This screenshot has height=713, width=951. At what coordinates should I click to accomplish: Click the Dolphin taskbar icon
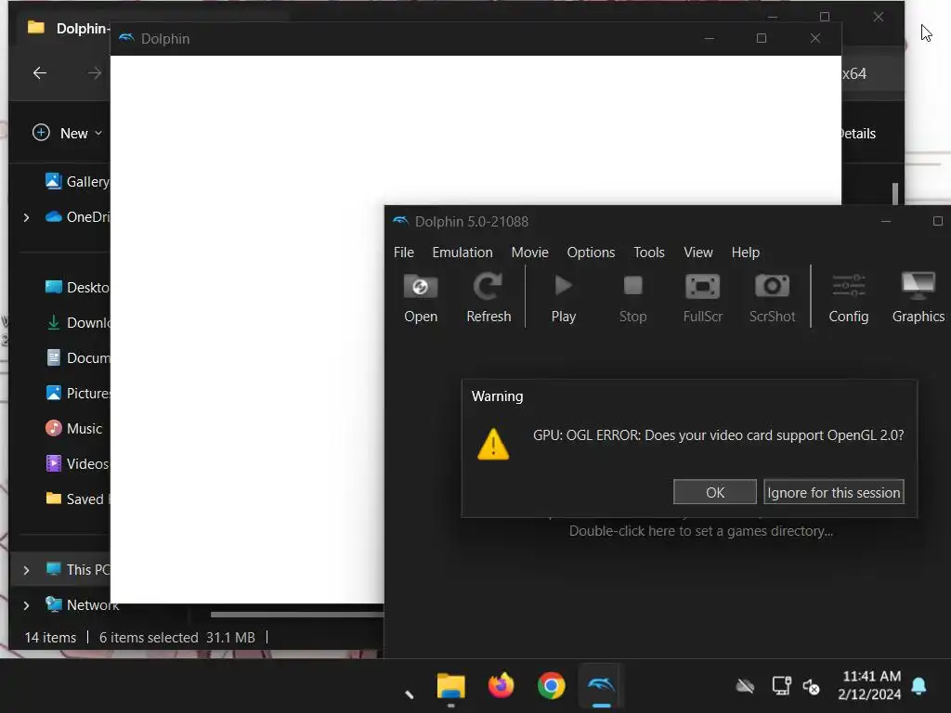coord(601,686)
